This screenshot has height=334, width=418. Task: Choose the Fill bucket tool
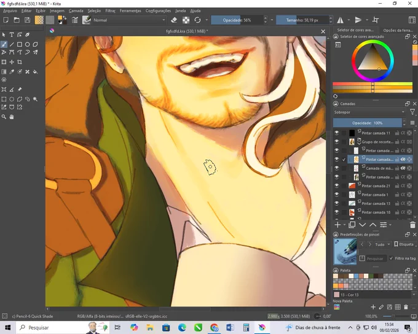(x=35, y=72)
